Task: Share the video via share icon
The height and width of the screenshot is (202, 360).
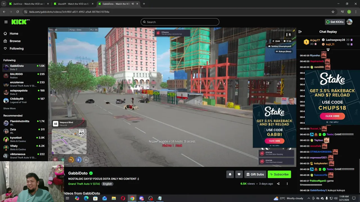Action: [x=278, y=184]
